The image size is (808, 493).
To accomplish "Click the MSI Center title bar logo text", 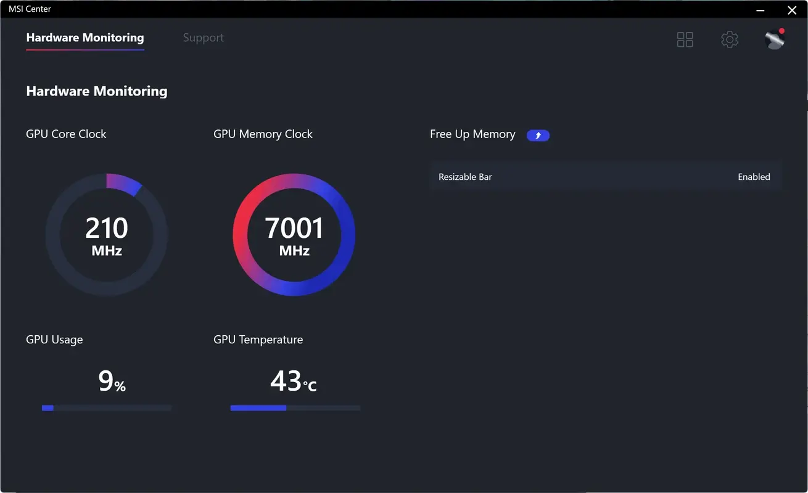I will point(29,9).
